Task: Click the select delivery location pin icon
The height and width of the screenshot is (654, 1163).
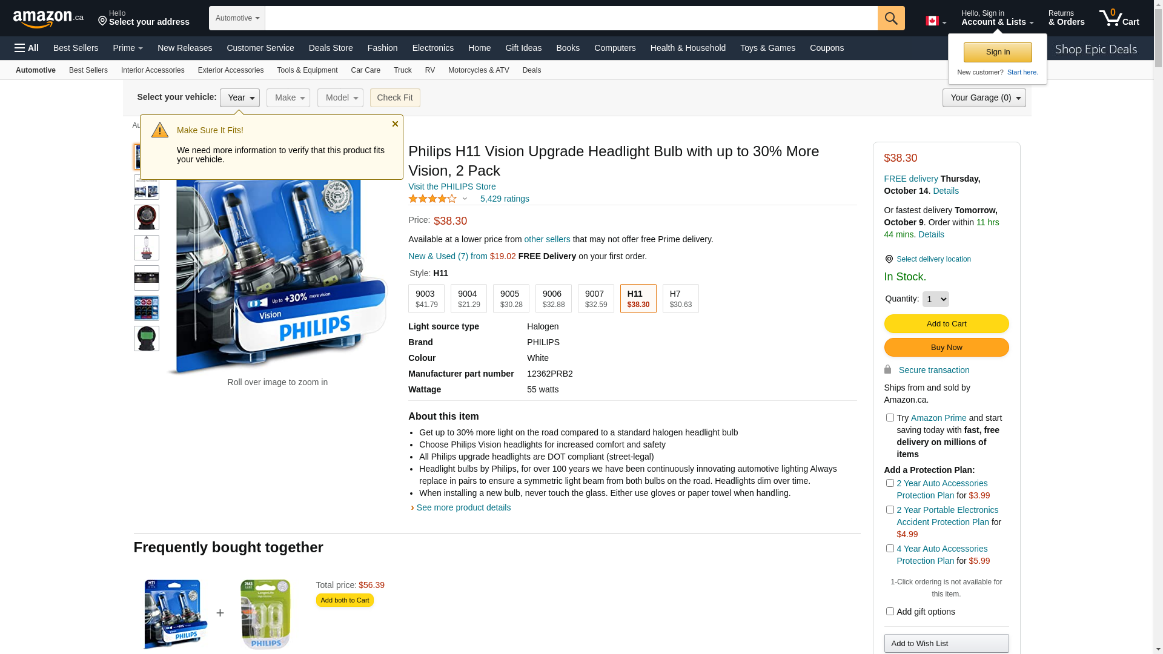Action: [x=889, y=259]
